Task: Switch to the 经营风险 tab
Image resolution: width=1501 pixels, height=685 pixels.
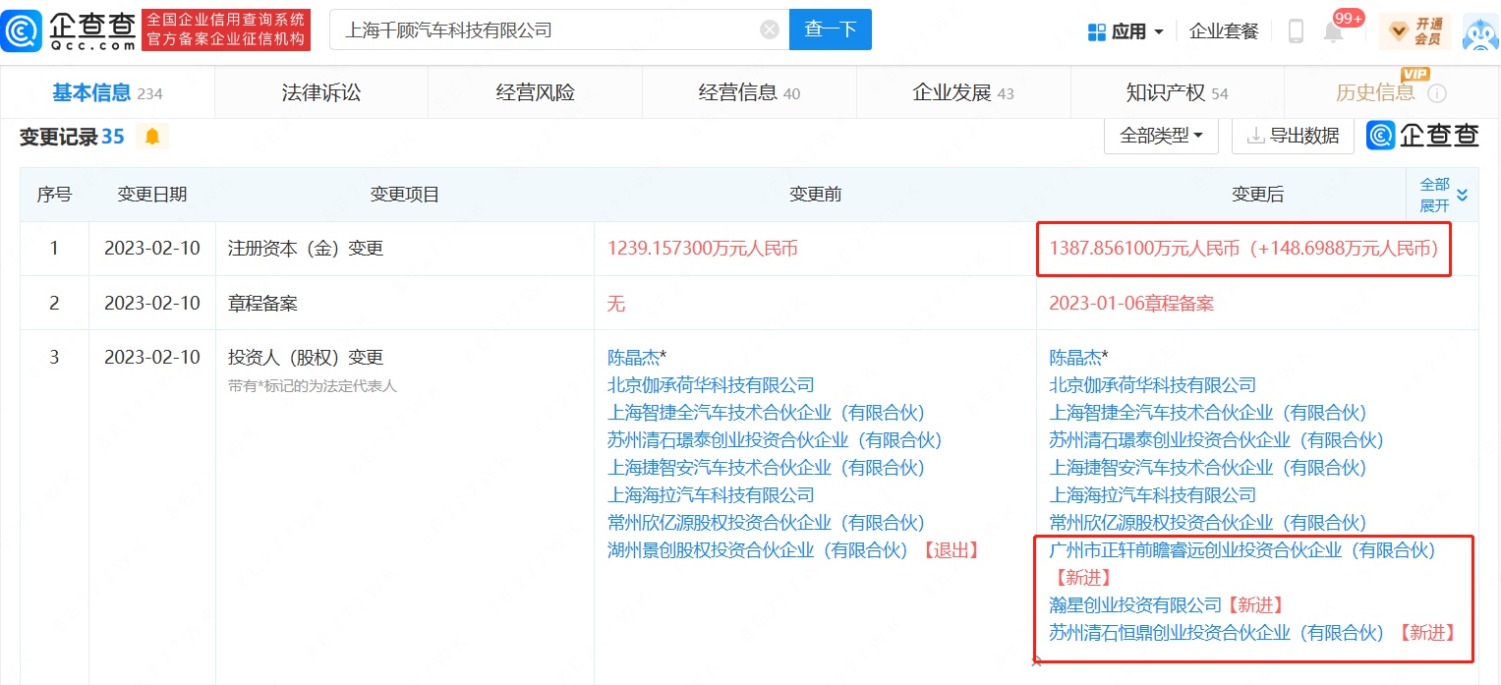Action: pyautogui.click(x=536, y=93)
